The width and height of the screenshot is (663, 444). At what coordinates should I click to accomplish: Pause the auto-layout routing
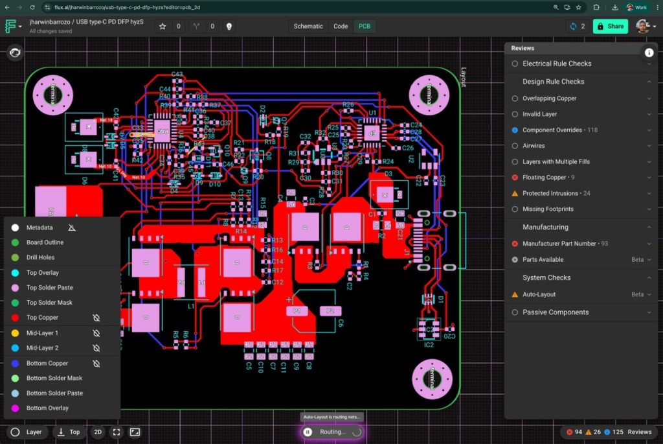click(x=308, y=432)
